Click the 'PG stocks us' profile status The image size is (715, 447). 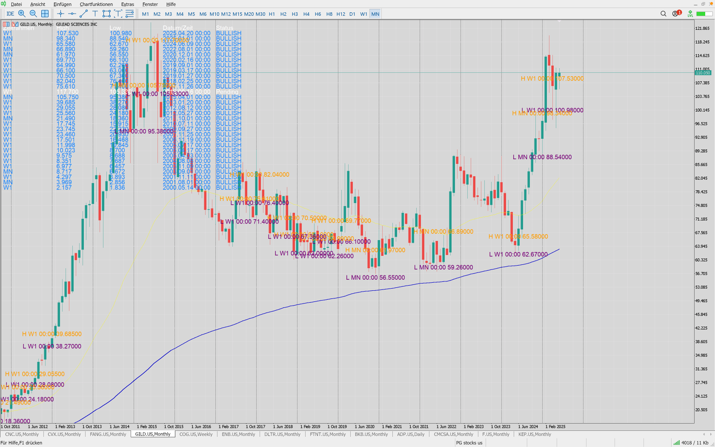(x=469, y=443)
